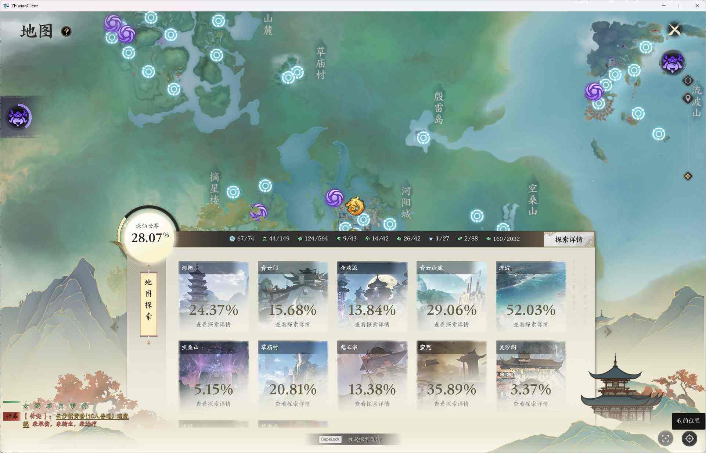Click 查看探索详情 under 流波 52.03%
Image resolution: width=706 pixels, height=453 pixels.
coord(531,324)
